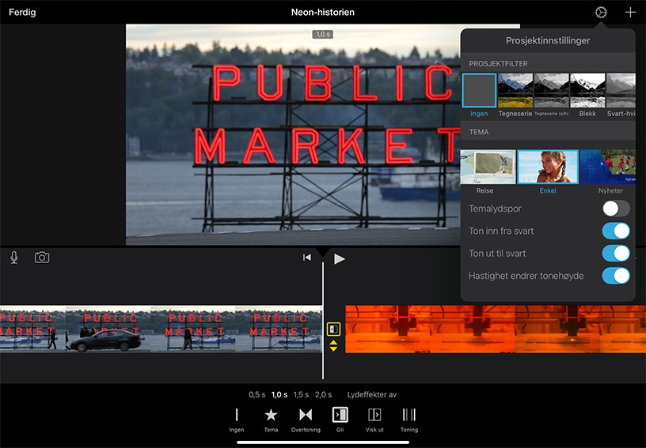Open the camera to record
This screenshot has width=646, height=448.
[42, 258]
